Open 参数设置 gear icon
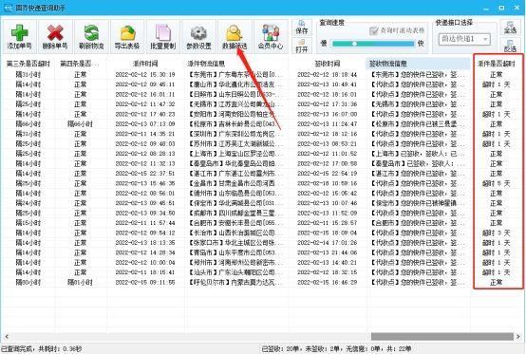Image resolution: width=526 pixels, height=354 pixels. pyautogui.click(x=199, y=33)
